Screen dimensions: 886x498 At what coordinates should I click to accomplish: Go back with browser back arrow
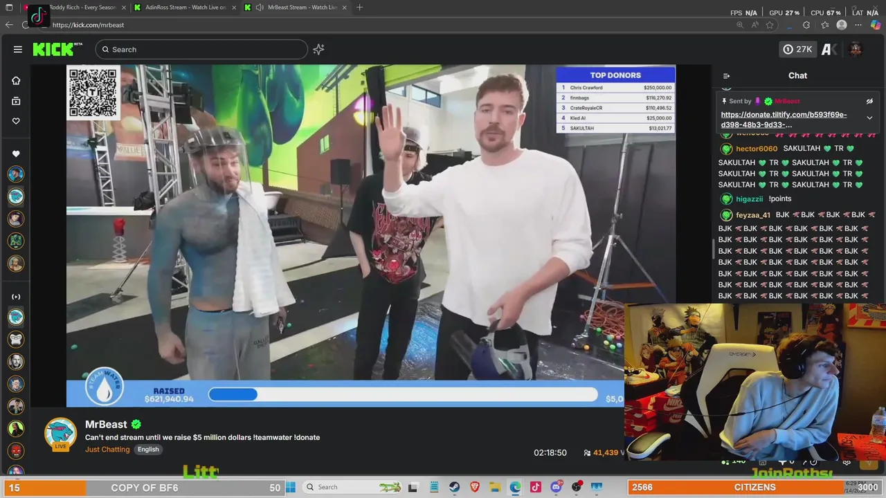(x=9, y=25)
